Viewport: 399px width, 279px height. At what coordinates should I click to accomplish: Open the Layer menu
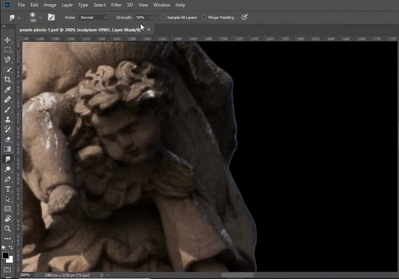pyautogui.click(x=66, y=5)
